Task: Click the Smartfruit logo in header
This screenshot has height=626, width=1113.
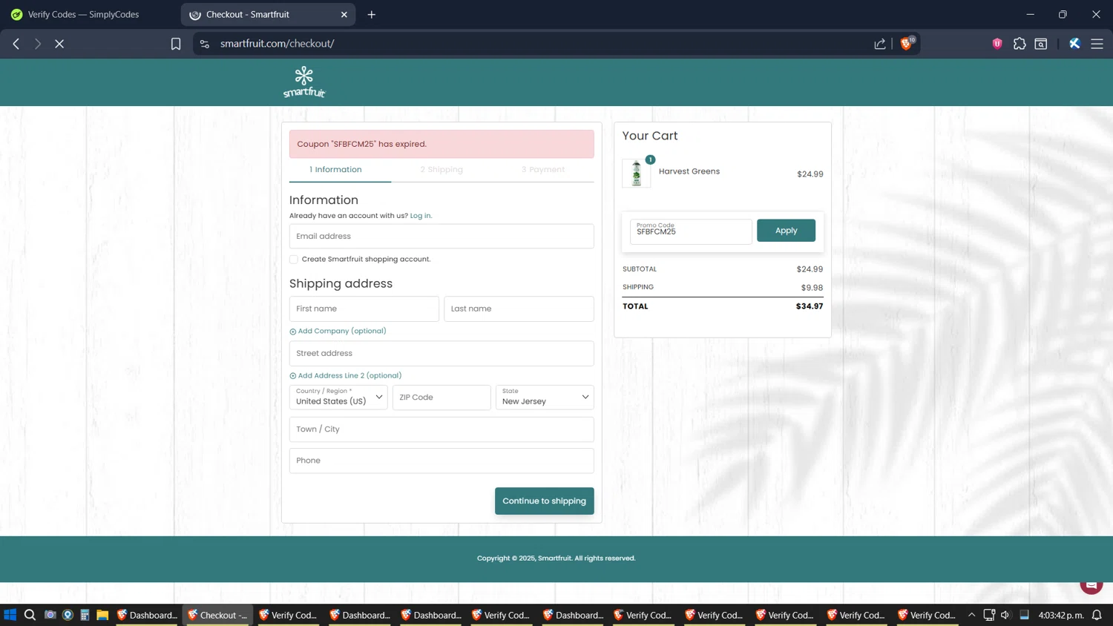Action: coord(304,82)
